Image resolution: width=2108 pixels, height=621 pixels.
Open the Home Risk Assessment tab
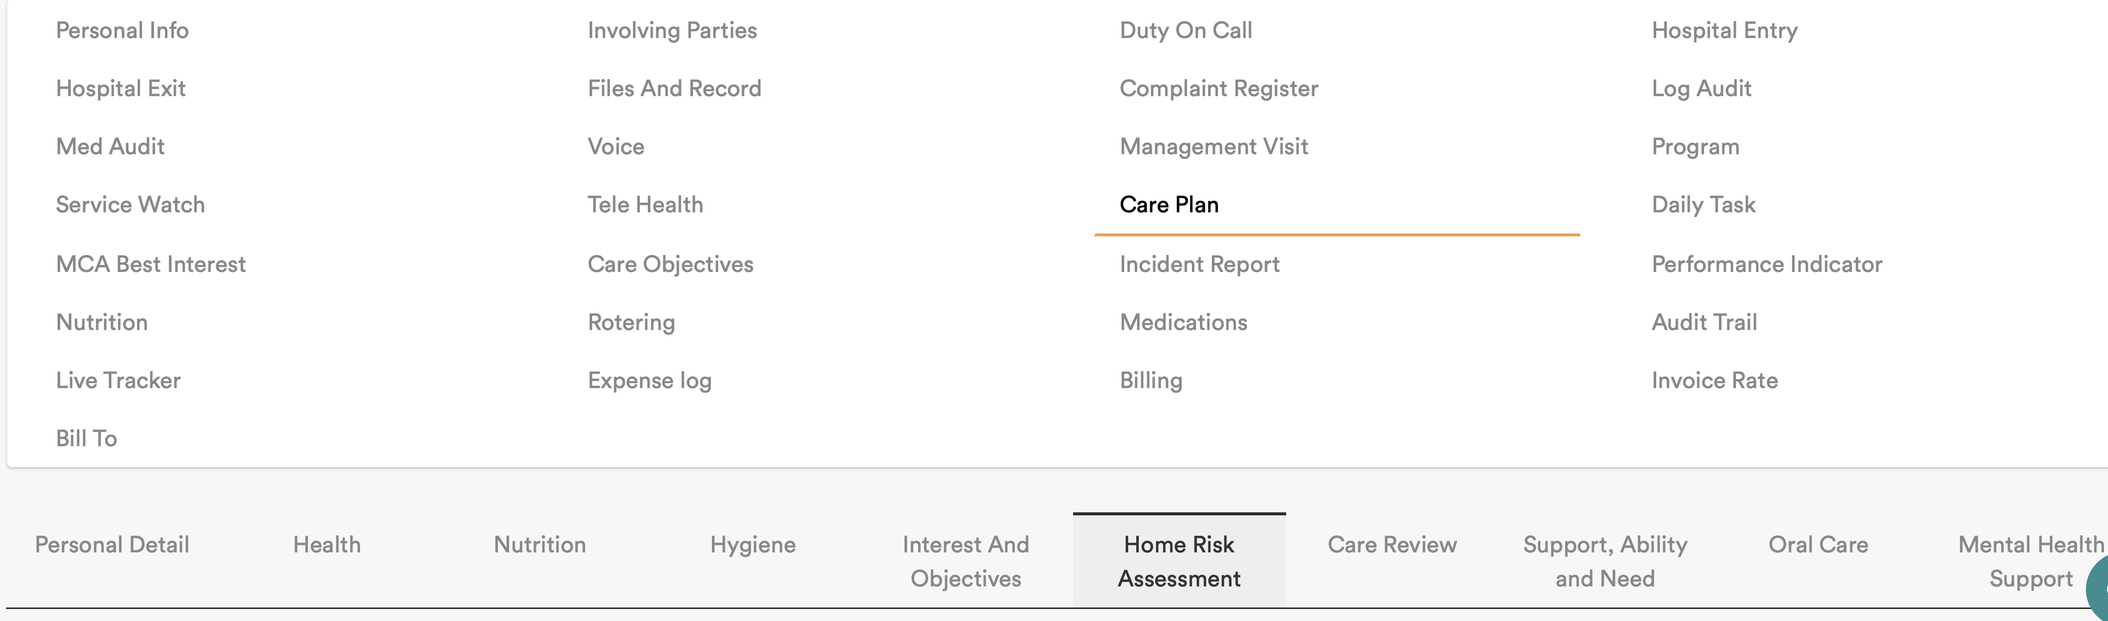(1178, 561)
